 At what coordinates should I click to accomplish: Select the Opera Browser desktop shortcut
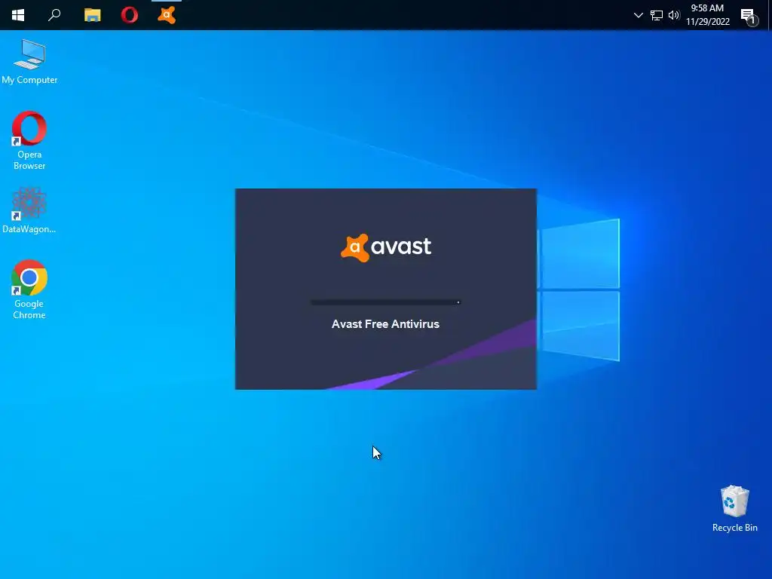click(29, 141)
